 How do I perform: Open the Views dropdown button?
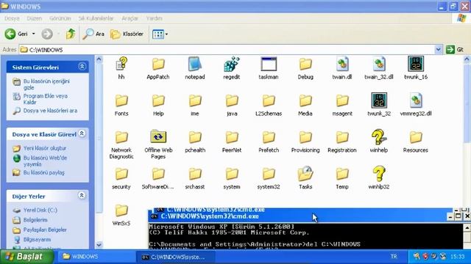(160, 34)
